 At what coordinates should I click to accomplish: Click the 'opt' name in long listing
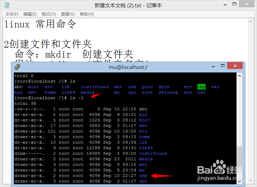pyautogui.click(x=143, y=181)
